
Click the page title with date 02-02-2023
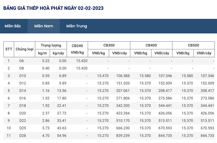click(53, 8)
